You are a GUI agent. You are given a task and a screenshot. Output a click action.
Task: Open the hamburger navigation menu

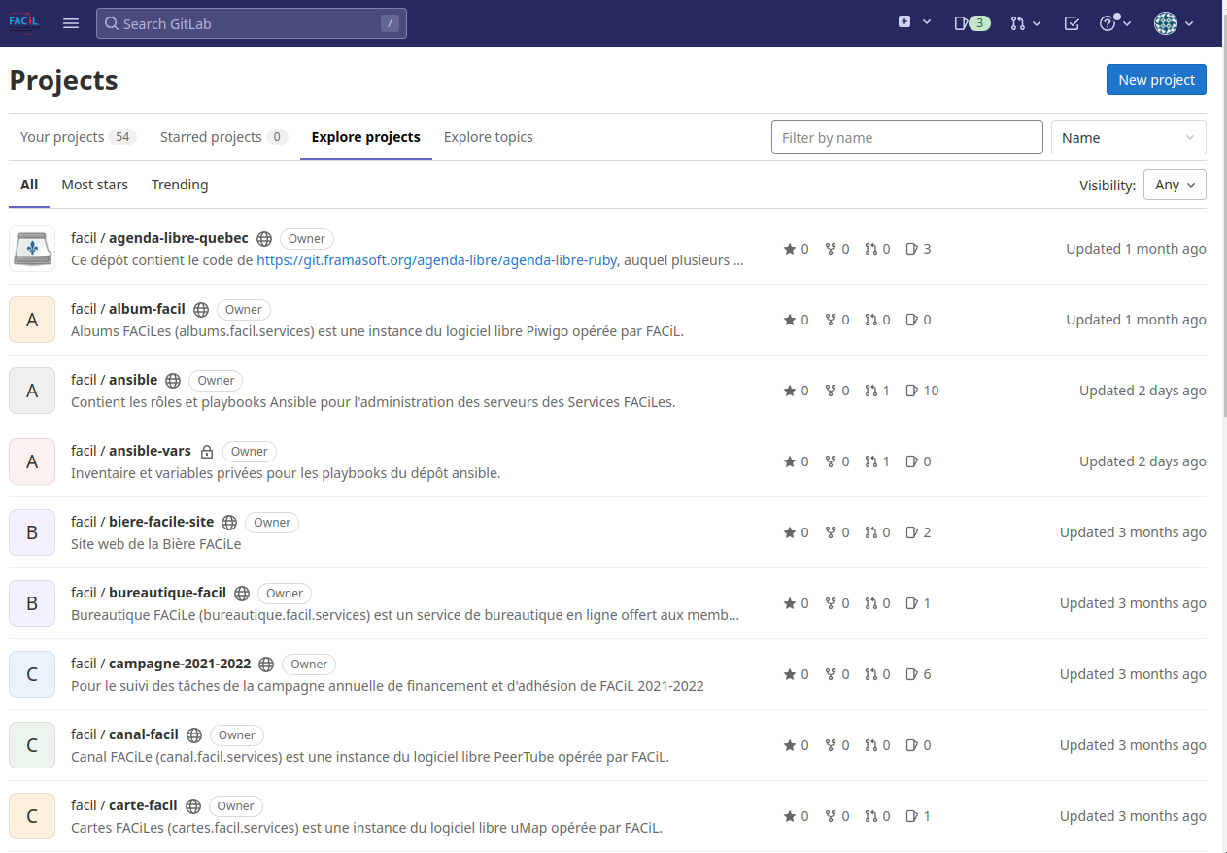point(71,23)
